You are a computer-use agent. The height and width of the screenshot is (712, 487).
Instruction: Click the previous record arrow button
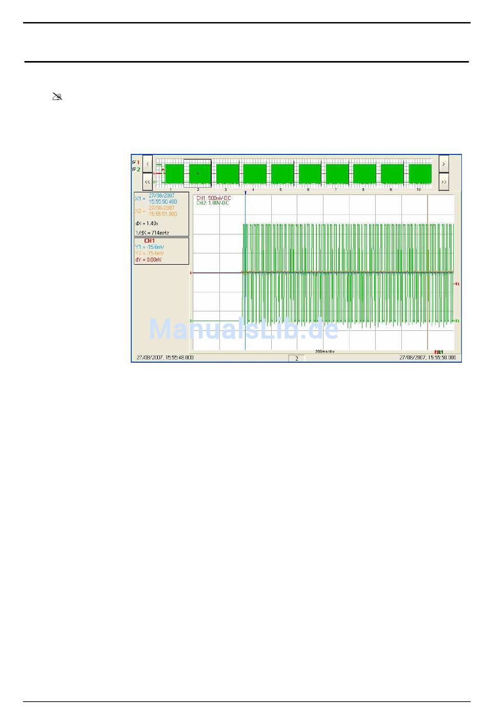148,164
